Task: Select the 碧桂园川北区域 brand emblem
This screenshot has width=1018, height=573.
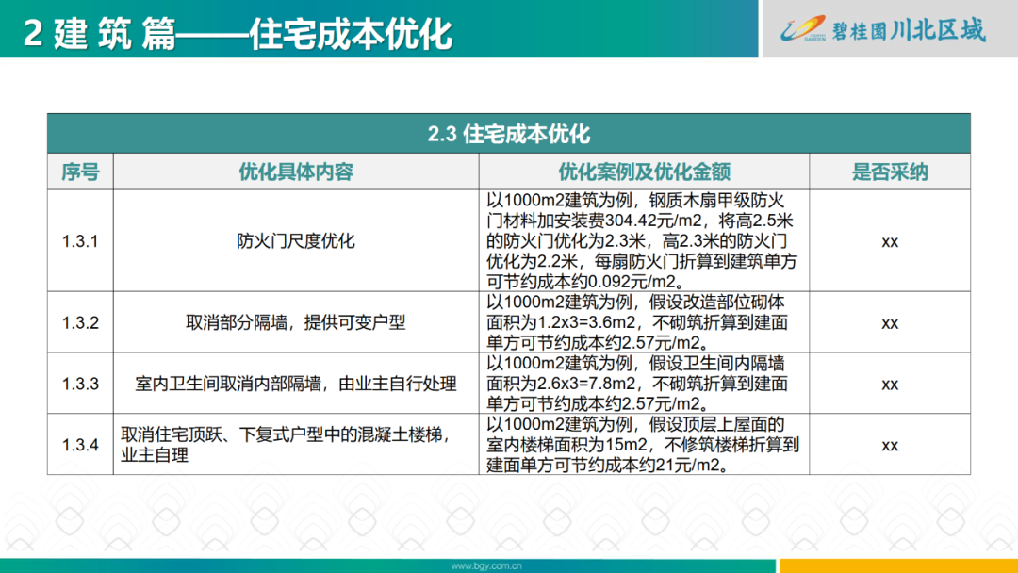Action: 881,28
